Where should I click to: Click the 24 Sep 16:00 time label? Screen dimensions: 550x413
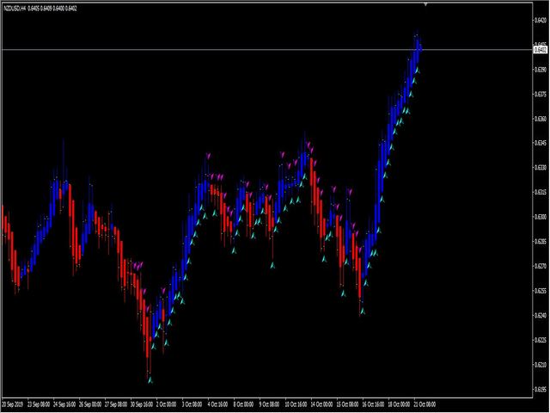(64, 404)
